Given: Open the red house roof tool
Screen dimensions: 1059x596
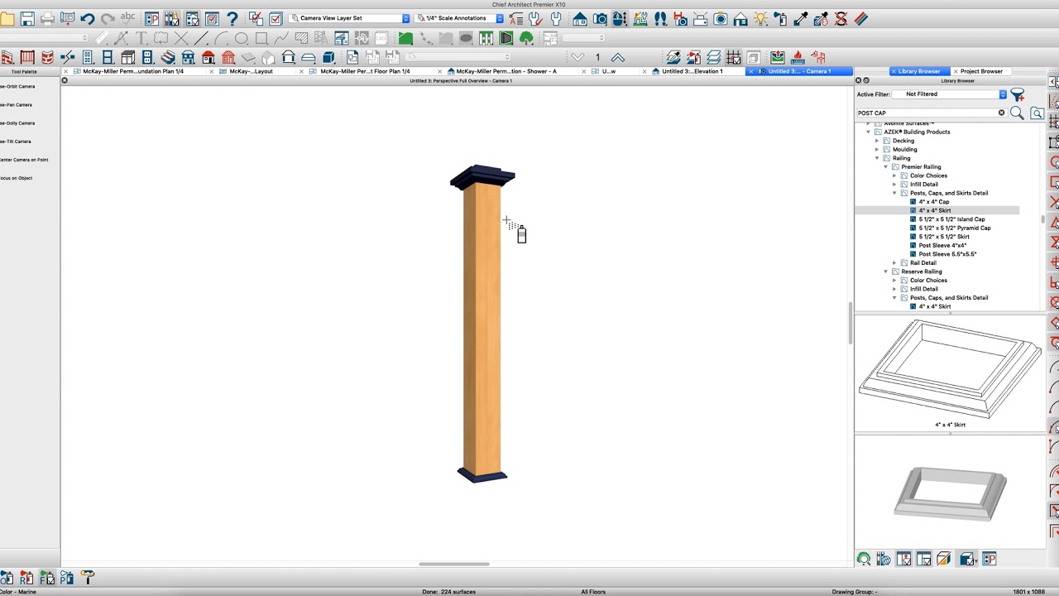Looking at the screenshot, I should pos(208,57).
